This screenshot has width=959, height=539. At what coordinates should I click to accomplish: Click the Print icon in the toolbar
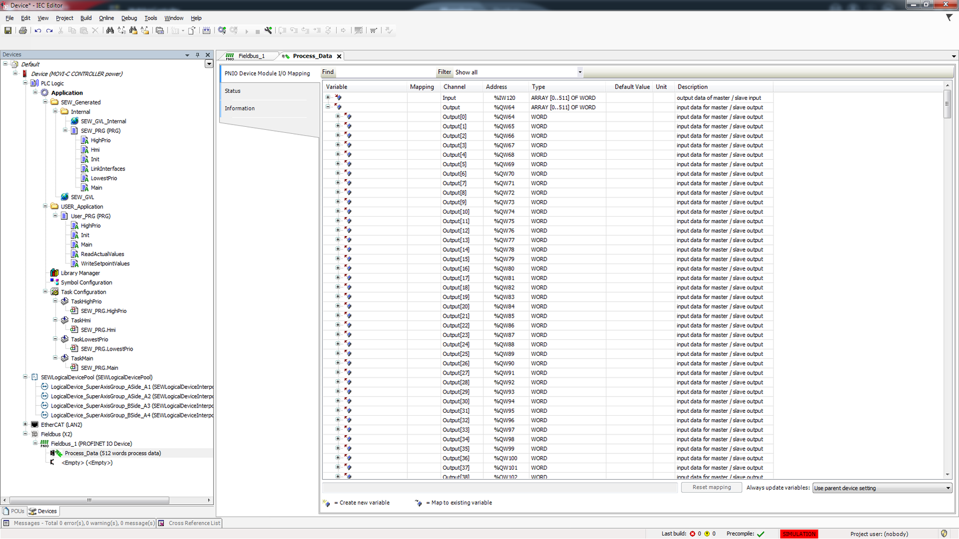[x=23, y=31]
